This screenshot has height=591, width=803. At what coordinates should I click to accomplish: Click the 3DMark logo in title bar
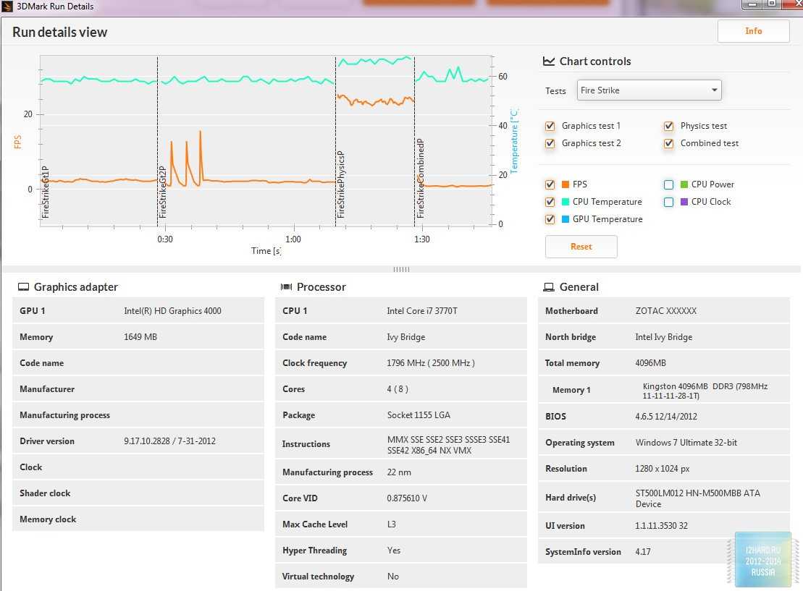point(8,7)
